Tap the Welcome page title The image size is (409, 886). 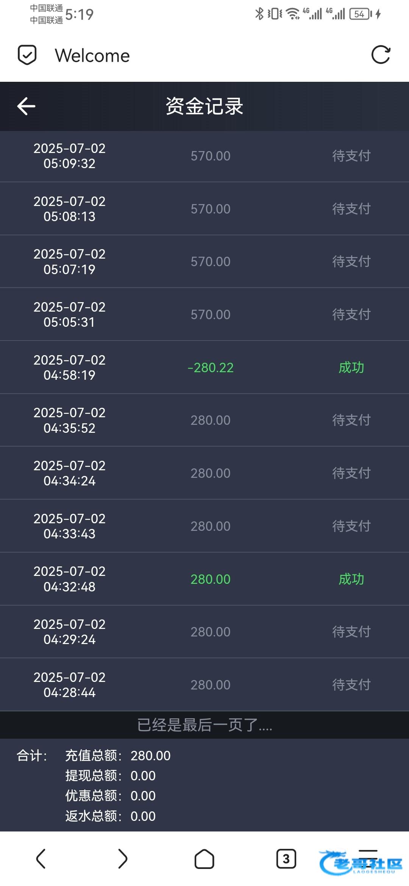(x=92, y=56)
